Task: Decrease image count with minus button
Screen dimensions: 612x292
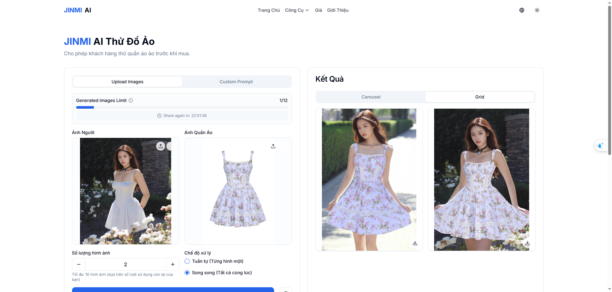Action: [79, 264]
